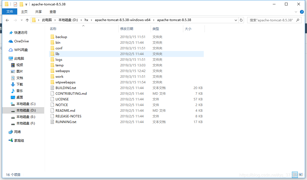Switch to large icons view in status bar
The height and width of the screenshot is (180, 307).
point(301,175)
